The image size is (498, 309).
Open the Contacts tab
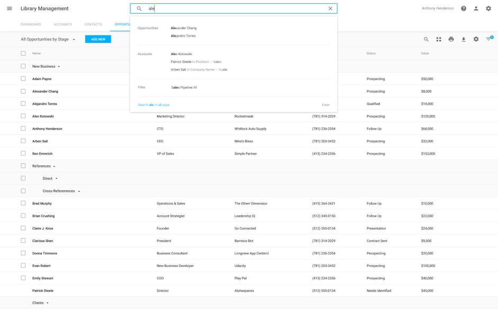tap(93, 24)
